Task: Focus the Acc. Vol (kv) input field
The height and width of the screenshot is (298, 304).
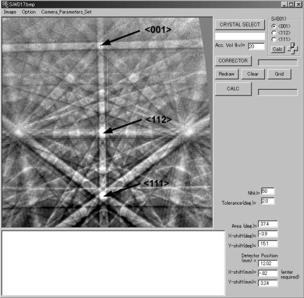Action: point(256,47)
